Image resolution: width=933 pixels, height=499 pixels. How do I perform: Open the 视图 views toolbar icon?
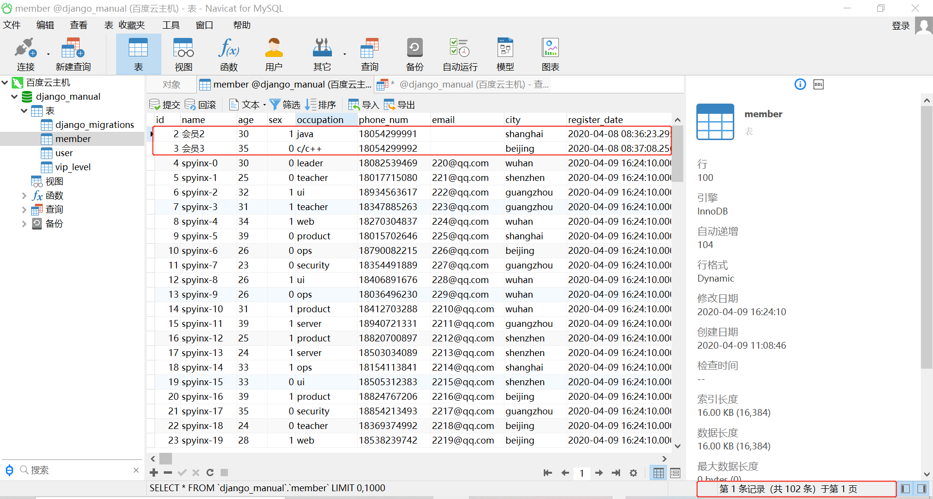click(183, 54)
